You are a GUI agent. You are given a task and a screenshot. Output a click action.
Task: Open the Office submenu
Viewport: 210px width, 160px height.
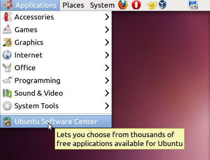[56, 68]
